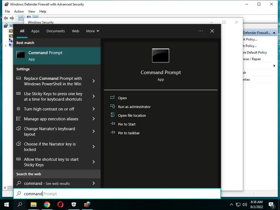The height and width of the screenshot is (210, 280).
Task: Open the Help menu in Firewall window
Action: point(43,11)
